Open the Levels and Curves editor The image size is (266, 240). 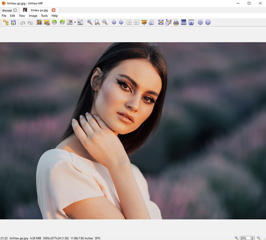click(x=80, y=22)
